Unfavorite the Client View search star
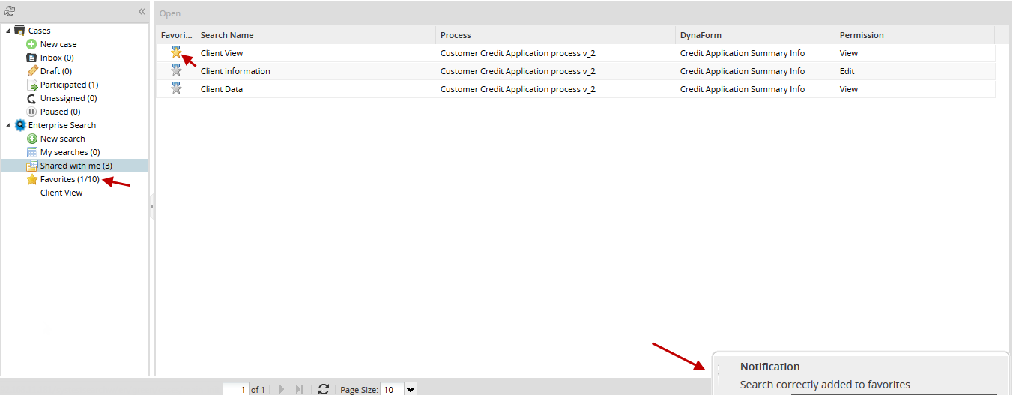 point(176,52)
